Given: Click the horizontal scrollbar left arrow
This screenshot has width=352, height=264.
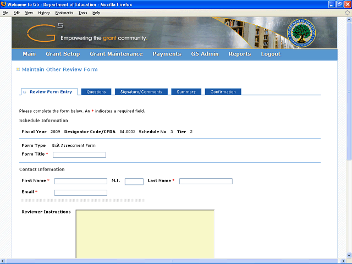Looking at the screenshot, I should 3,261.
